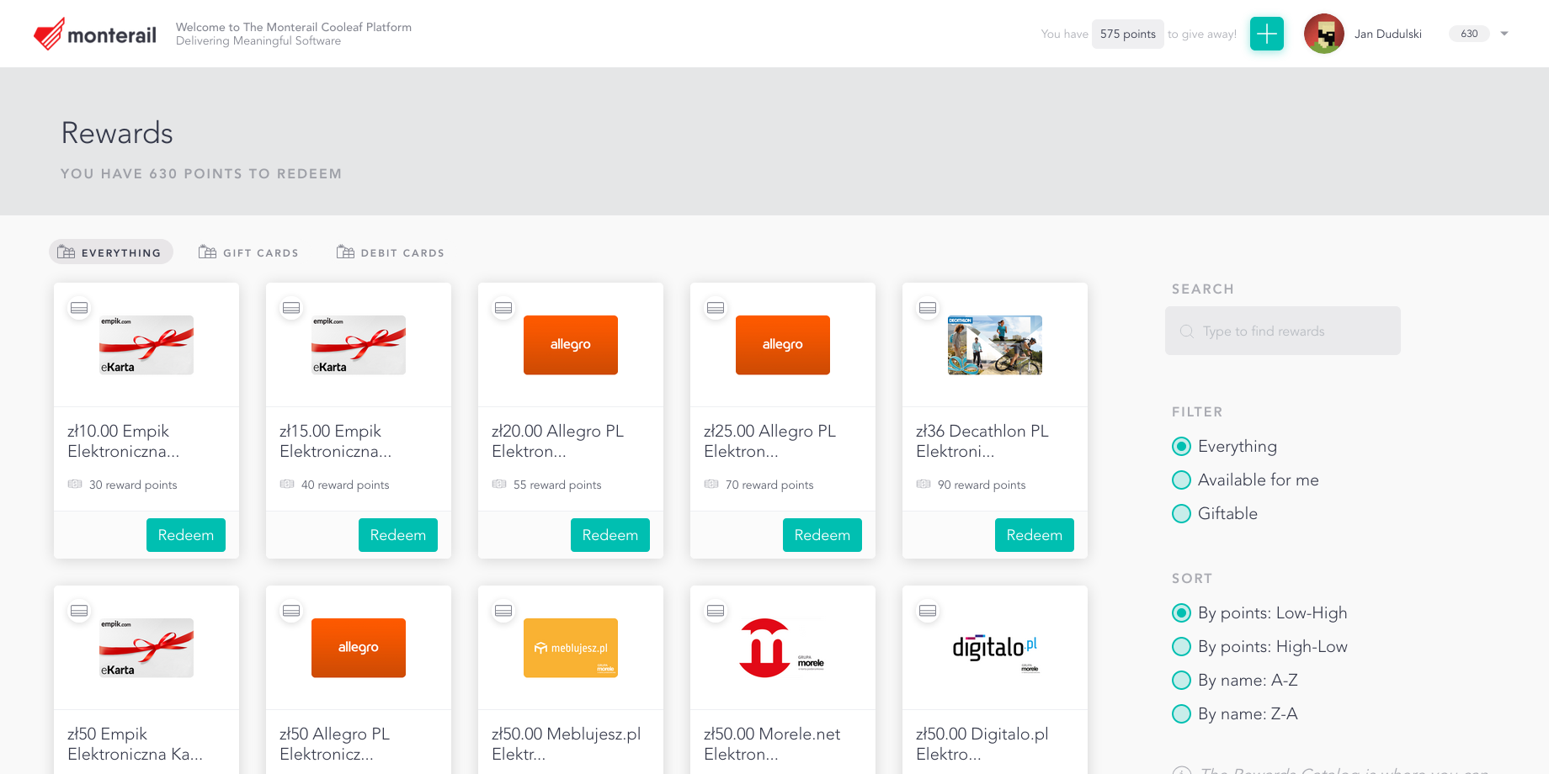The image size is (1549, 774).
Task: Open zł50 Empik Elektroniczna Ka... title
Action: point(136,744)
